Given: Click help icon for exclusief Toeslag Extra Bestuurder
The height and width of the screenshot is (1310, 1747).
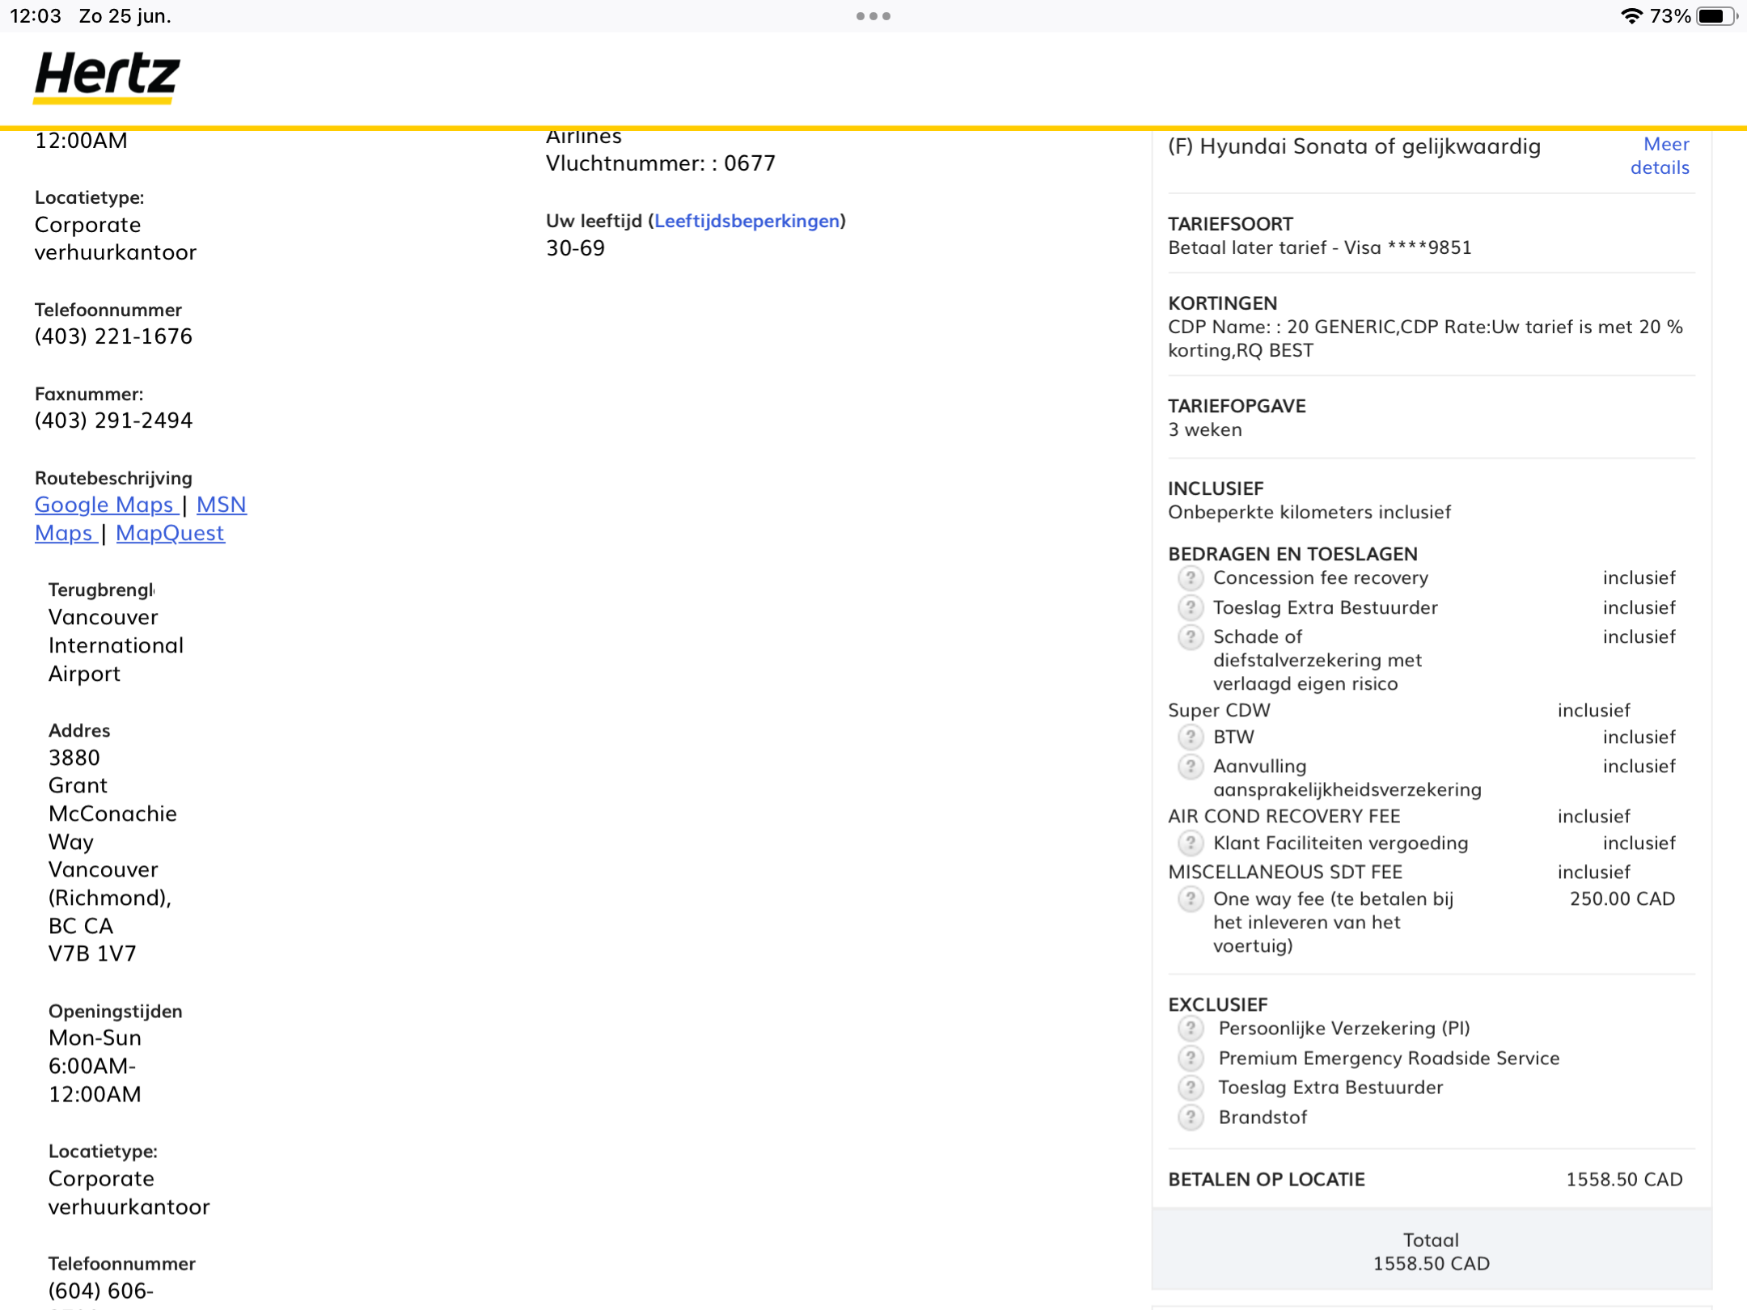Looking at the screenshot, I should (x=1190, y=1087).
